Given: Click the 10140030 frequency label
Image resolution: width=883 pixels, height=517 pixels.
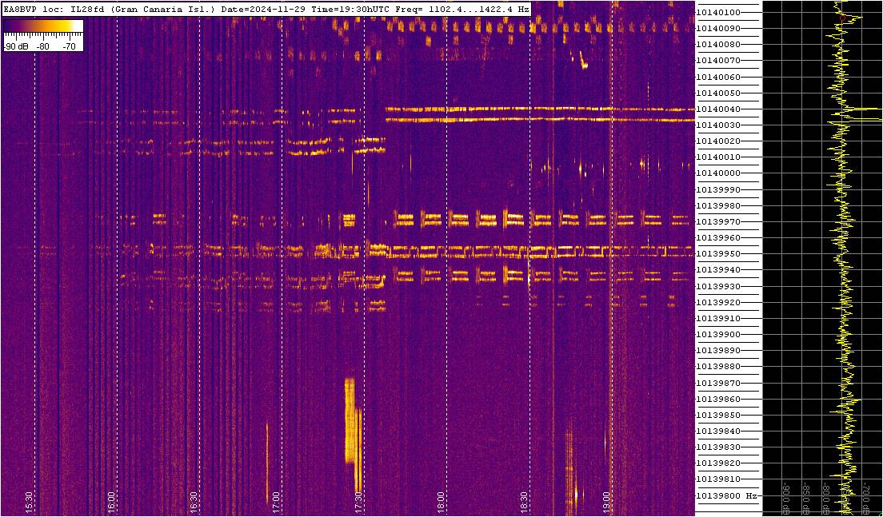Looking at the screenshot, I should click(x=718, y=125).
